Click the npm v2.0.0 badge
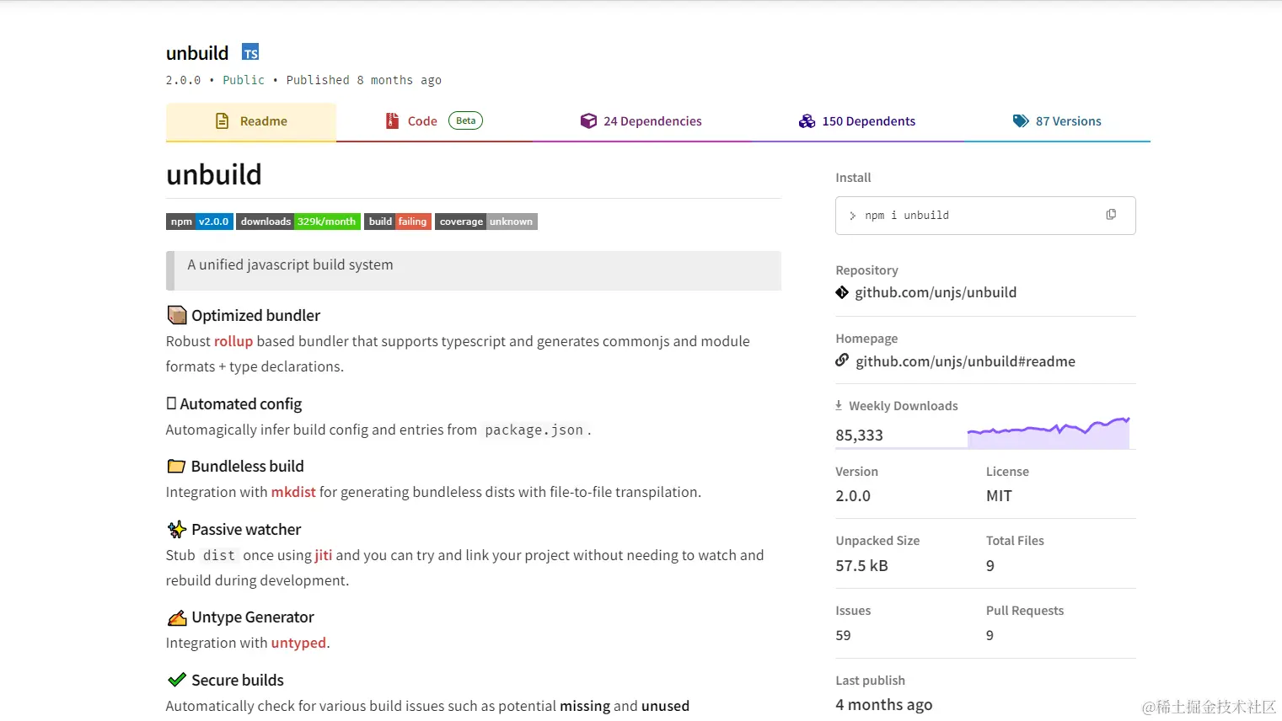The image size is (1282, 721). click(x=199, y=222)
